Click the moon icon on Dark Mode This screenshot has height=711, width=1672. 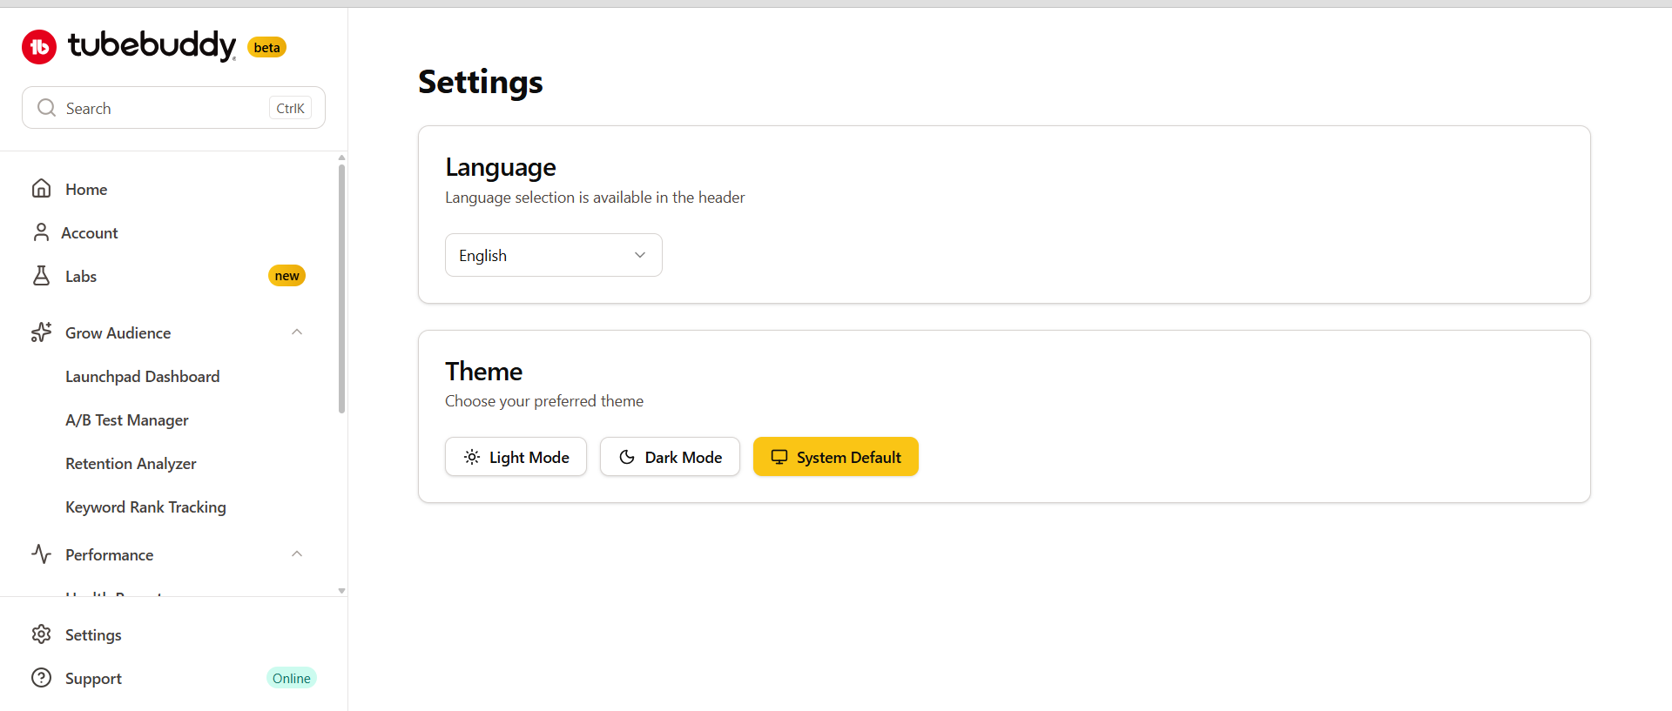pos(627,457)
